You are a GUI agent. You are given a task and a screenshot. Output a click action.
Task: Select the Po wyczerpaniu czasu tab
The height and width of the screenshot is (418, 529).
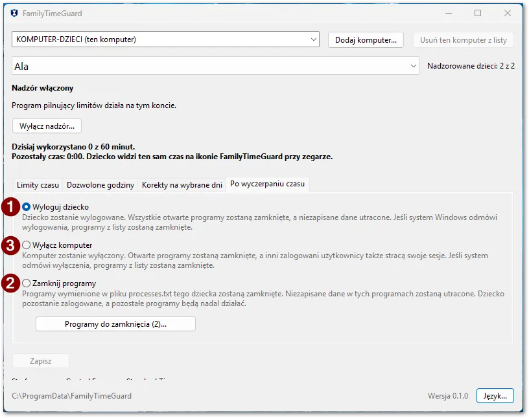coord(267,184)
